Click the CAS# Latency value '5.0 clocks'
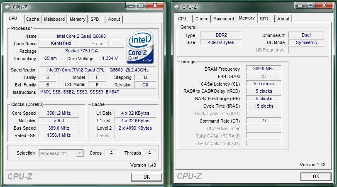 pos(264,84)
